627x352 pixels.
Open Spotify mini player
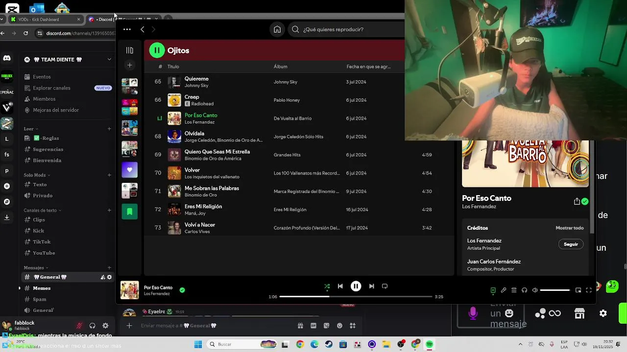click(578, 290)
